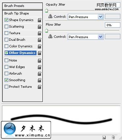This screenshot has height=140, width=122.
Task: Toggle the lock icon beside Shape Dynamics
Action: coord(39,20)
